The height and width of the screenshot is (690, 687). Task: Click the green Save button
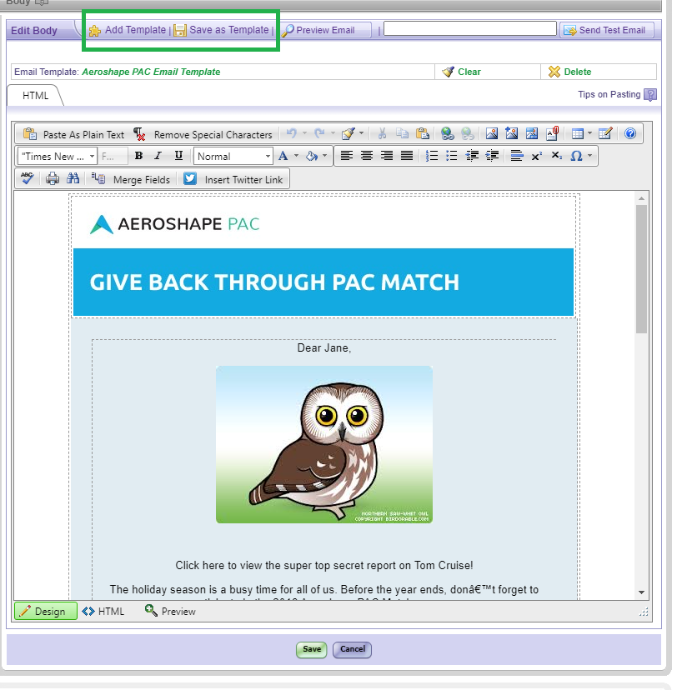pyautogui.click(x=311, y=649)
